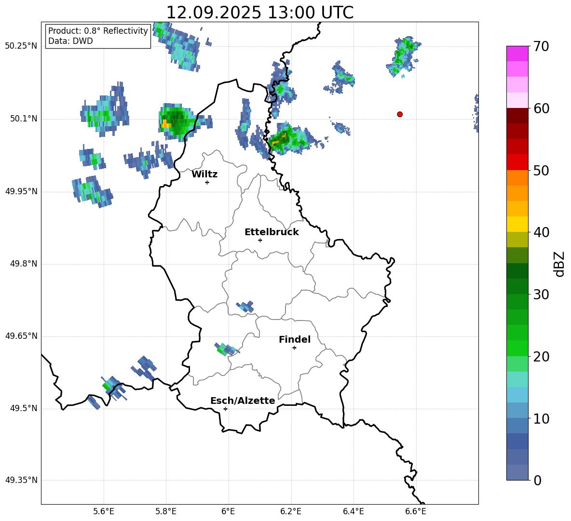Click the Ettelbruck city label
The width and height of the screenshot is (571, 521).
coord(272,232)
